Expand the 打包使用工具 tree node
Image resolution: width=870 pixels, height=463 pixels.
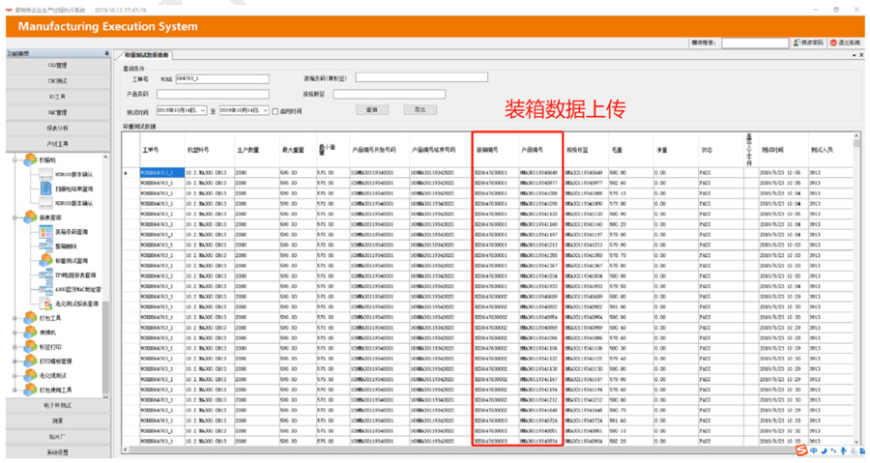click(15, 391)
